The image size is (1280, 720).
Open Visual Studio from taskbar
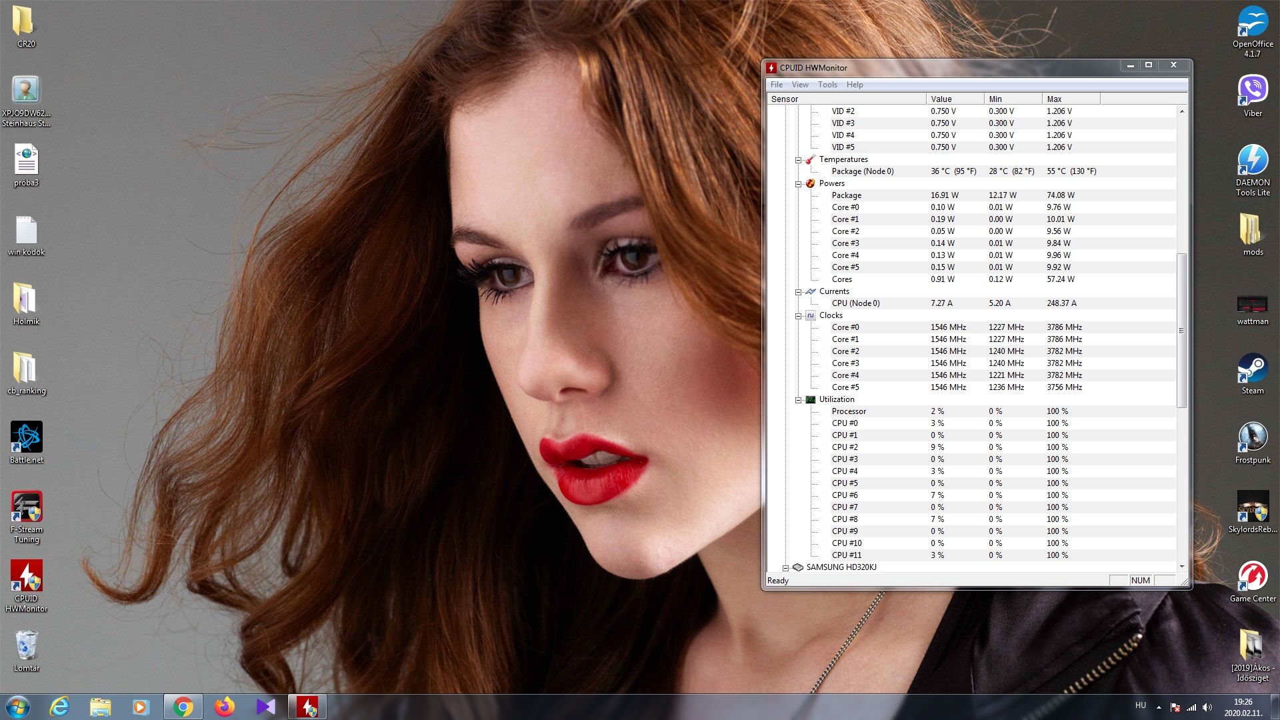(x=265, y=707)
